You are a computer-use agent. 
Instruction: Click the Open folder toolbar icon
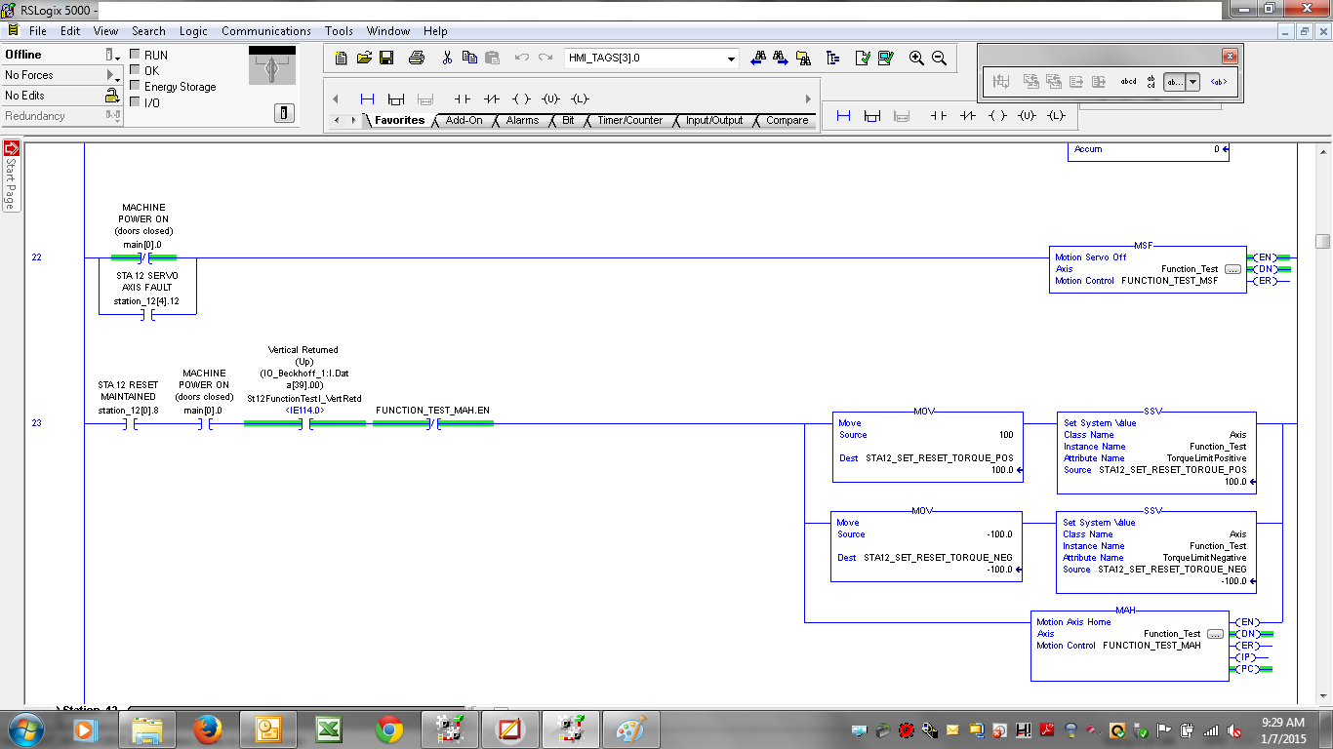(x=364, y=58)
